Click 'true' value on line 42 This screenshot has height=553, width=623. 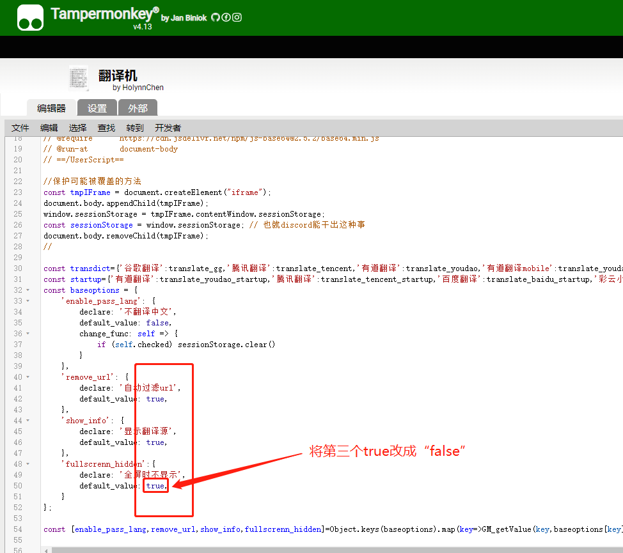(x=155, y=399)
